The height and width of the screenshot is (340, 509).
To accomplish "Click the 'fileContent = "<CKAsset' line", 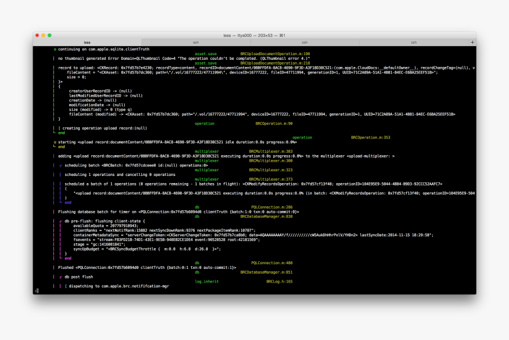I will point(252,73).
